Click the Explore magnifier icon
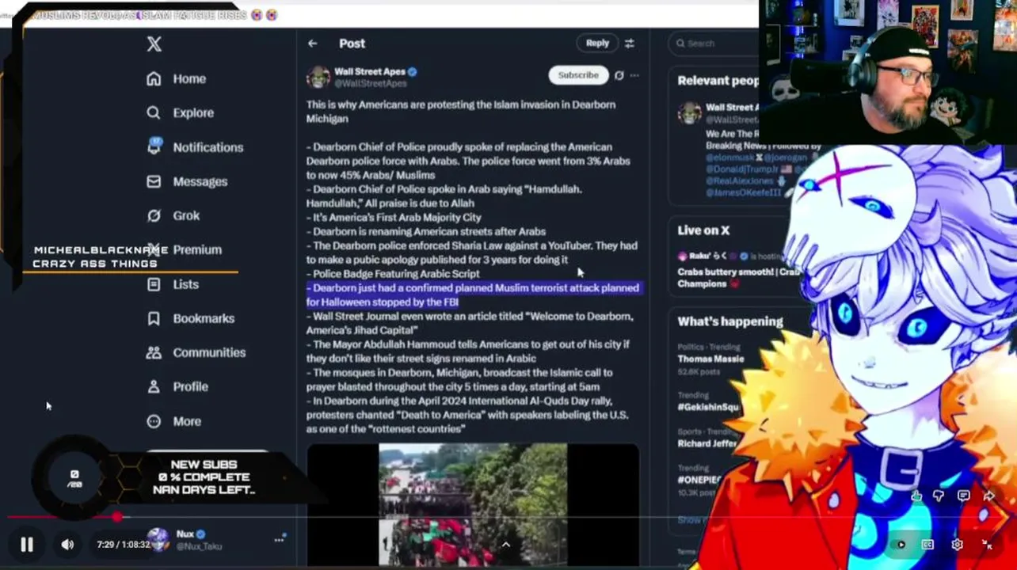This screenshot has width=1017, height=570. pyautogui.click(x=154, y=112)
